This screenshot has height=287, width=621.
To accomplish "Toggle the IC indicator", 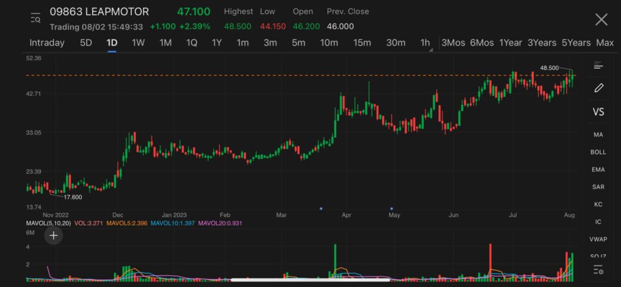I will (x=598, y=222).
